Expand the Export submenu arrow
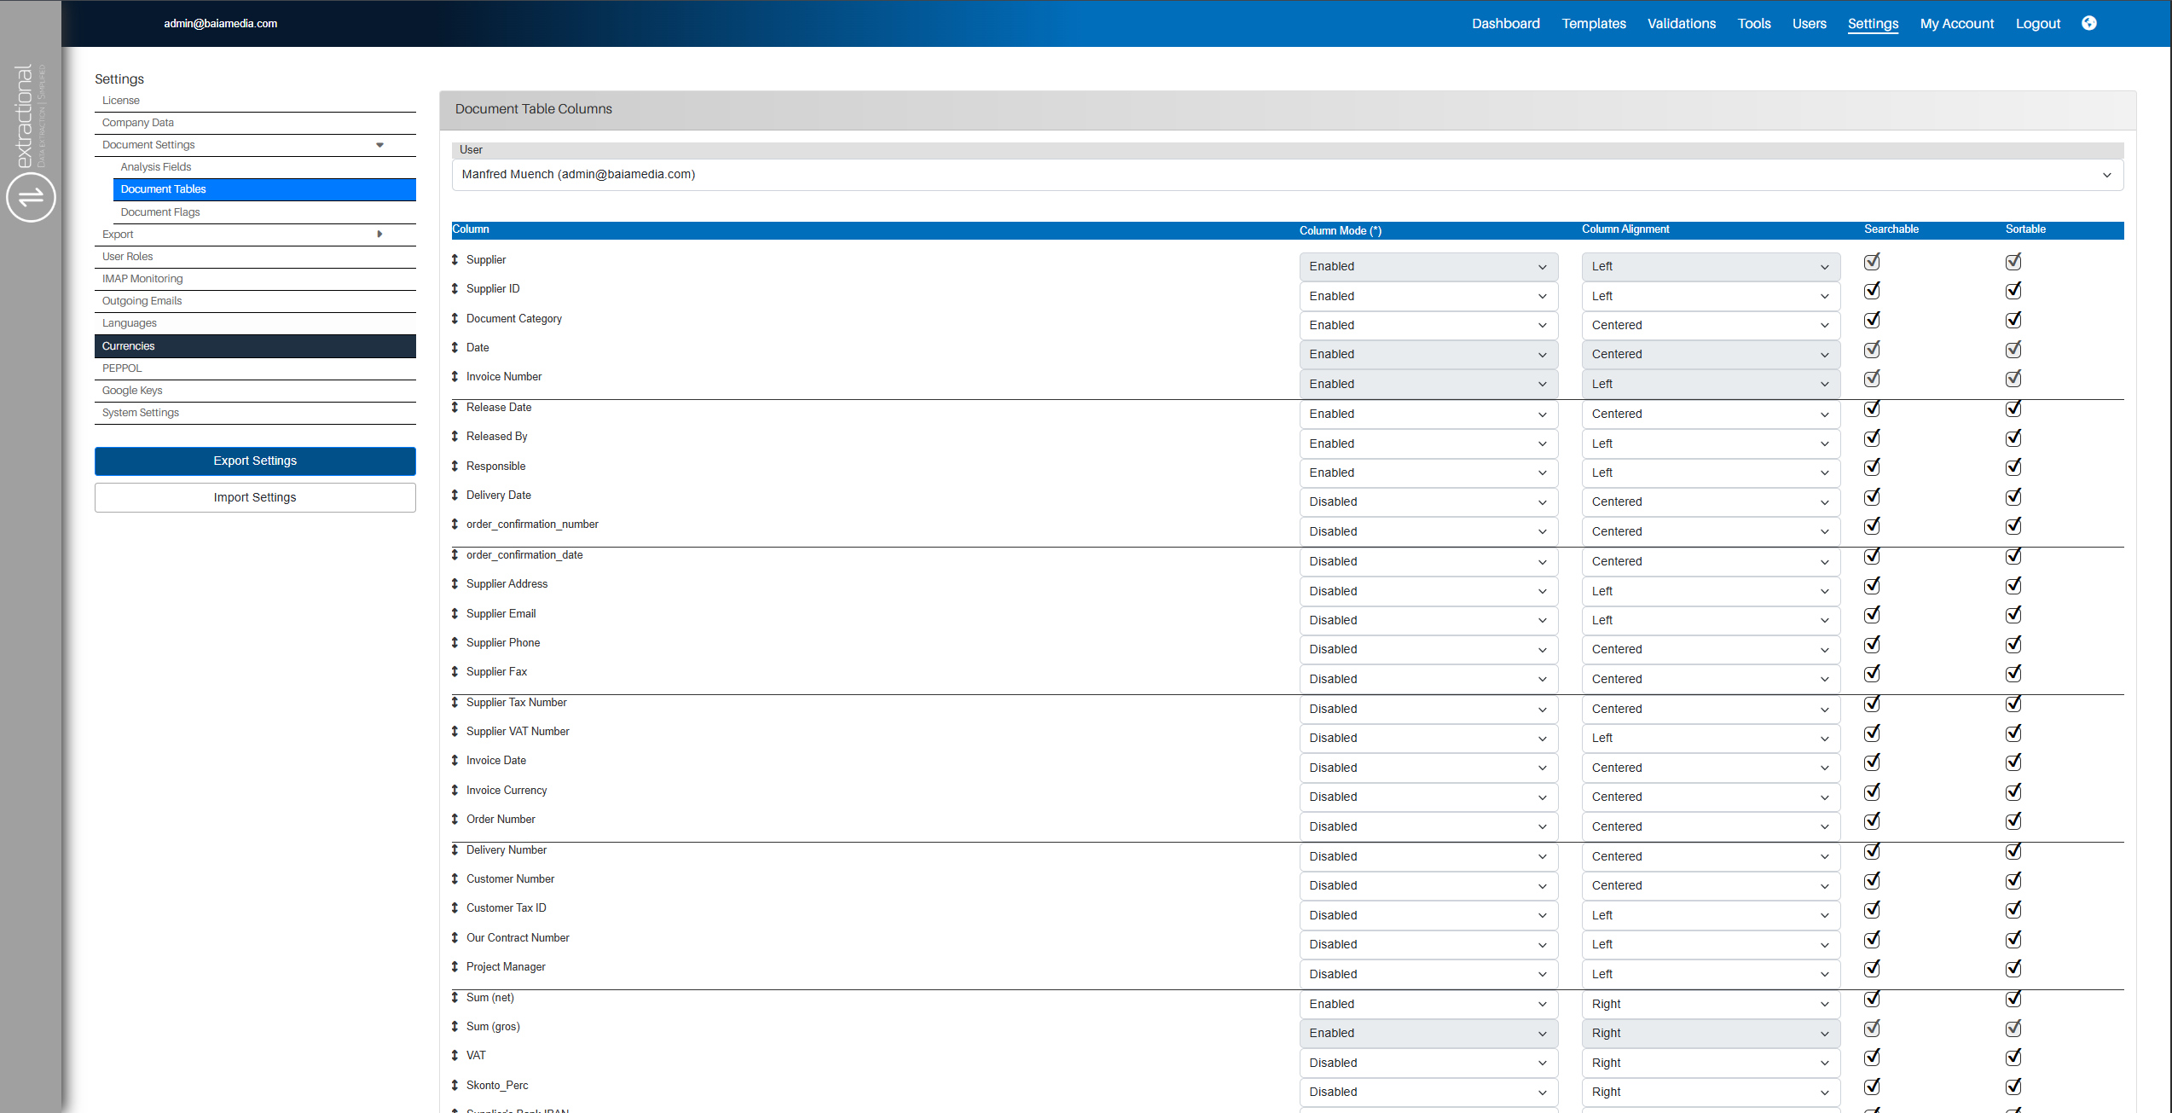Screen dimensions: 2172x1113 379,234
